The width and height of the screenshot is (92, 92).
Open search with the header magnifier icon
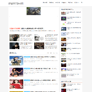[82, 3]
